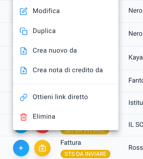
Task: Choose the Duplica option label
Action: pyautogui.click(x=44, y=31)
